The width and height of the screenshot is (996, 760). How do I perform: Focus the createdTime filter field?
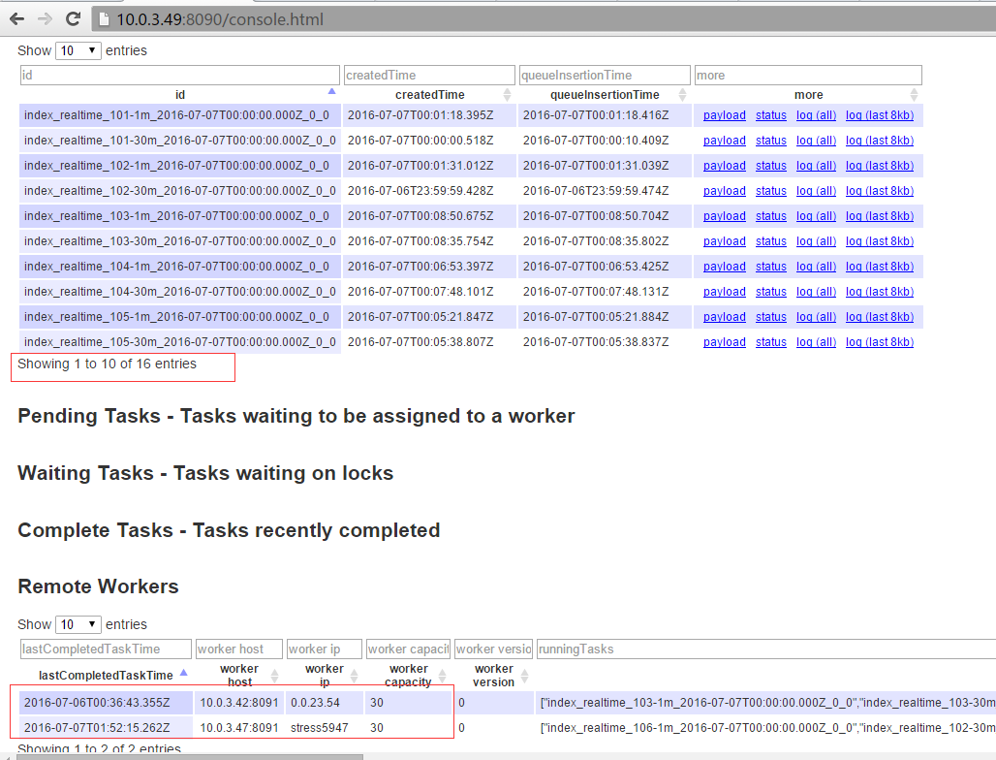(429, 75)
